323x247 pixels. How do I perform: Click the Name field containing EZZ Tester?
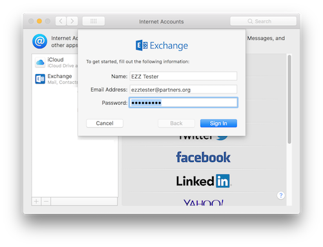(x=183, y=76)
